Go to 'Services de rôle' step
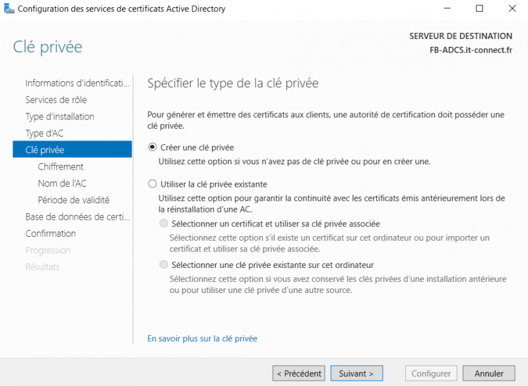528x386 pixels. point(56,100)
